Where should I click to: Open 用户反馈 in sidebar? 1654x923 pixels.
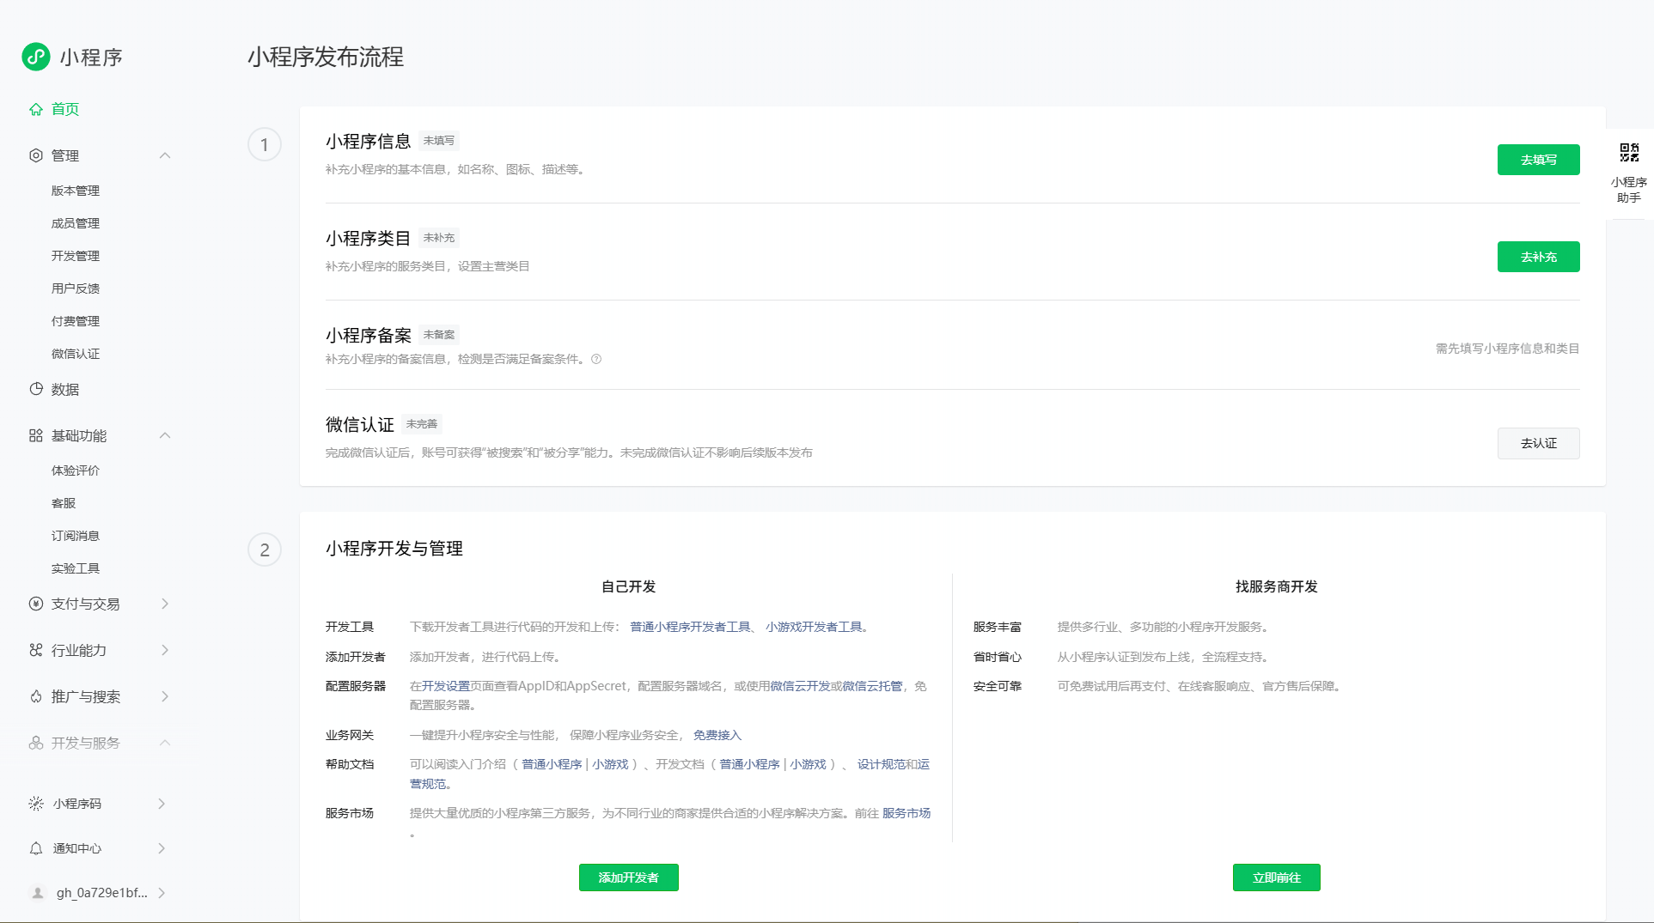pyautogui.click(x=76, y=288)
